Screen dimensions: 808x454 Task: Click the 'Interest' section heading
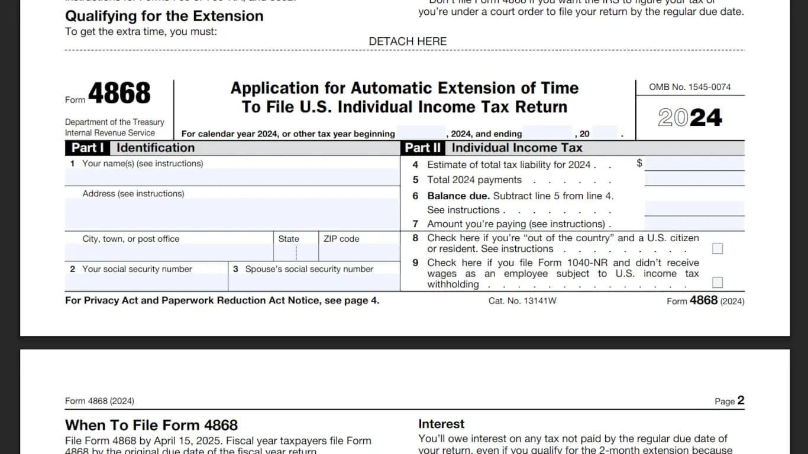[441, 424]
